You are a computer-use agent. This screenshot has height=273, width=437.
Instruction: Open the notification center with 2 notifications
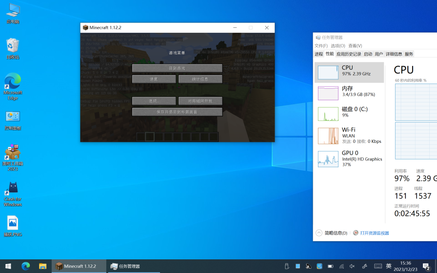click(x=426, y=267)
